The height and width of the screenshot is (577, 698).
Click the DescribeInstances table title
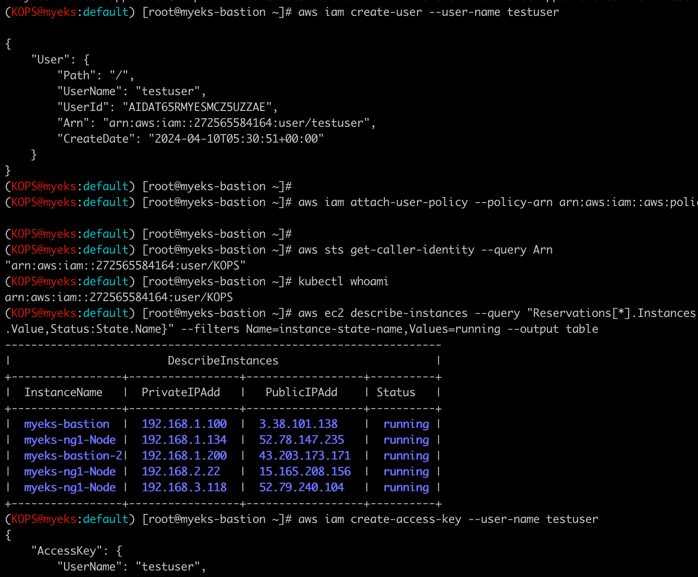point(223,361)
